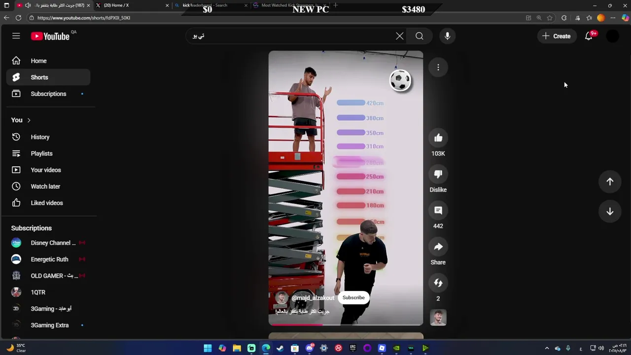Open the Copilot sidebar icon

click(x=625, y=18)
